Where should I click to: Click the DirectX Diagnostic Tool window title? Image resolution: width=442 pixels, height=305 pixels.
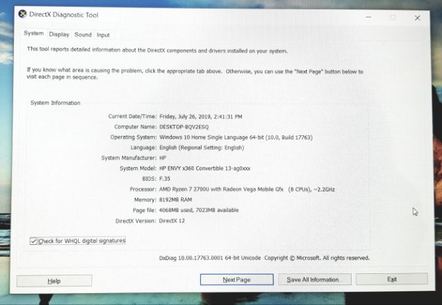click(x=64, y=14)
